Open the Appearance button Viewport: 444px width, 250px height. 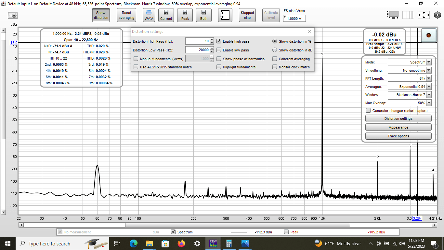398,127
